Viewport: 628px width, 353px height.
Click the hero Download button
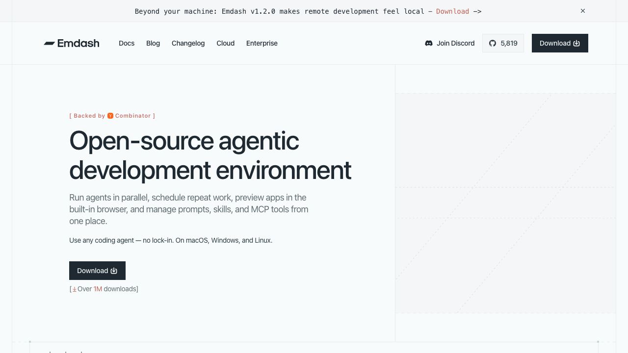tap(97, 271)
